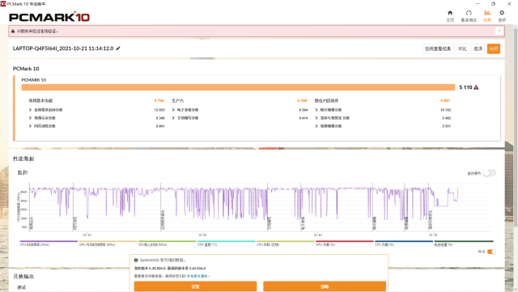Viewport: 518px width, 292px height.
Task: Go to the Home page icon
Action: (450, 13)
